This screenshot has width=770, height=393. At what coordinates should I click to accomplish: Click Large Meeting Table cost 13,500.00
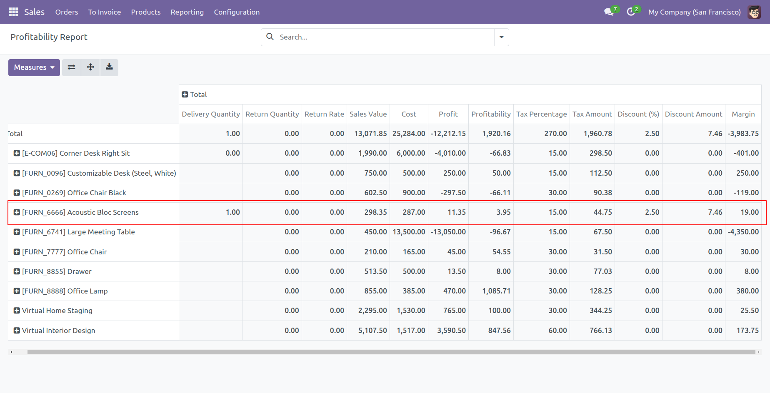(x=409, y=232)
